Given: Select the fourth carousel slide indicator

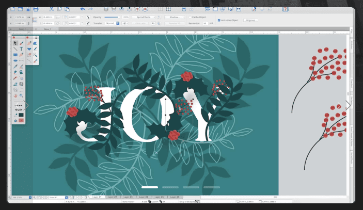Looking at the screenshot, I should (212, 187).
